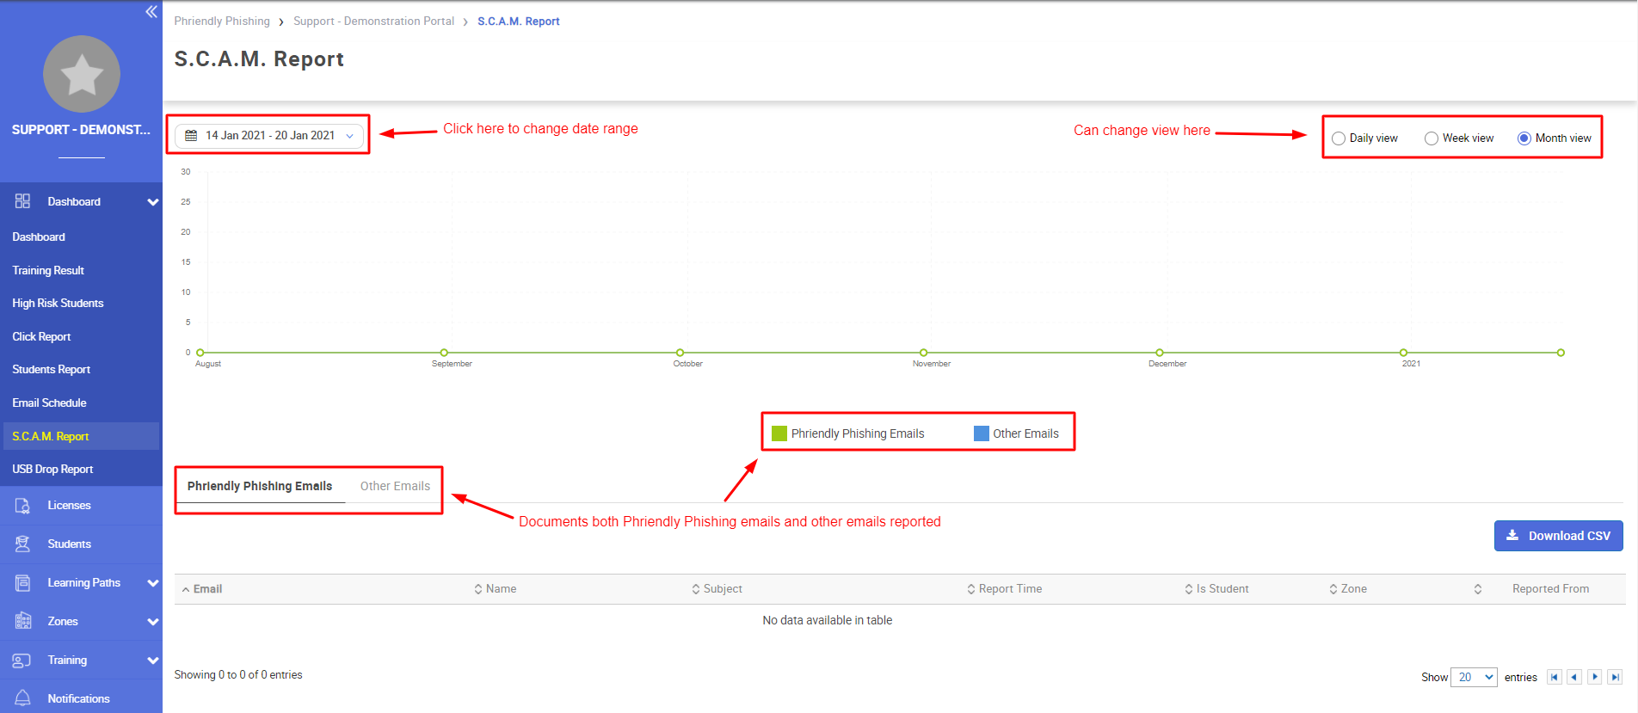Click the Notifications bell icon
Image resolution: width=1638 pixels, height=713 pixels.
pyautogui.click(x=22, y=698)
